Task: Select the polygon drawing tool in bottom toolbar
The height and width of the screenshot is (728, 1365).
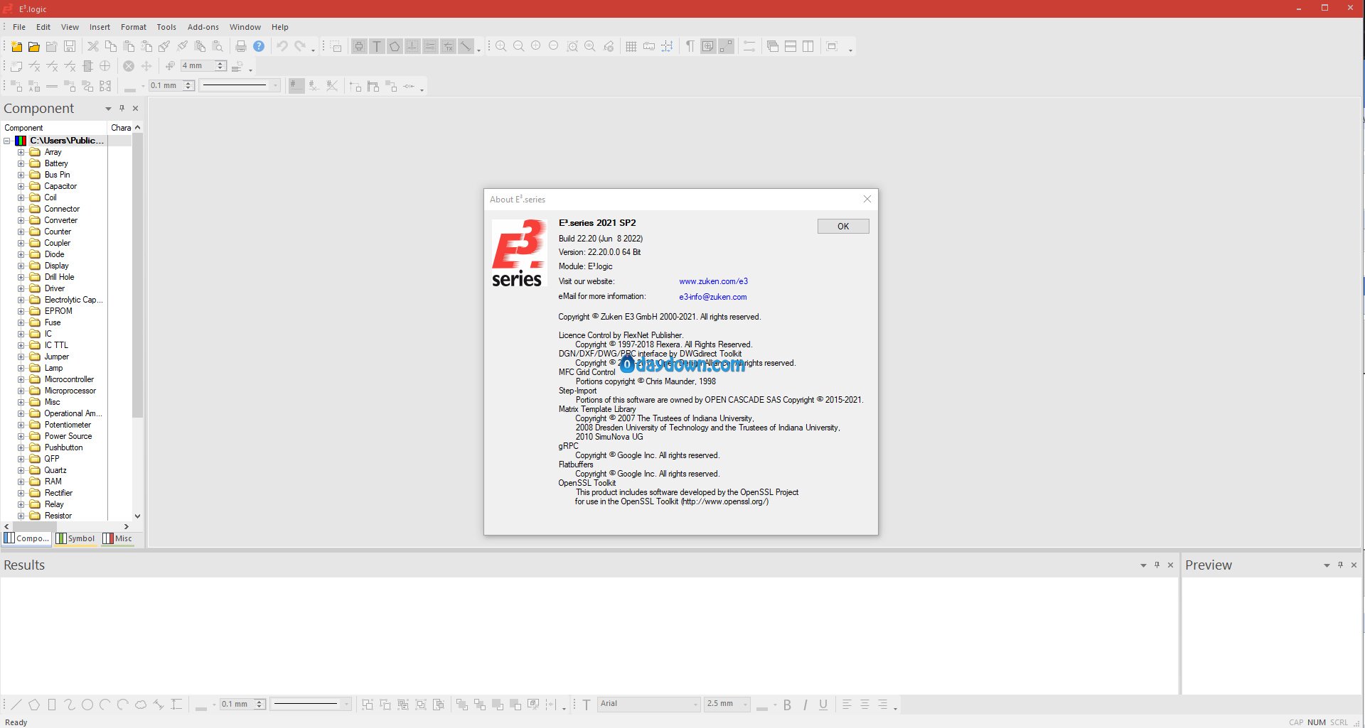Action: pos(33,705)
